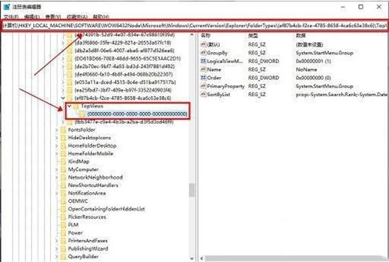Click the Name string value icon
Image resolution: width=389 pixels, height=262 pixels.
click(x=203, y=69)
